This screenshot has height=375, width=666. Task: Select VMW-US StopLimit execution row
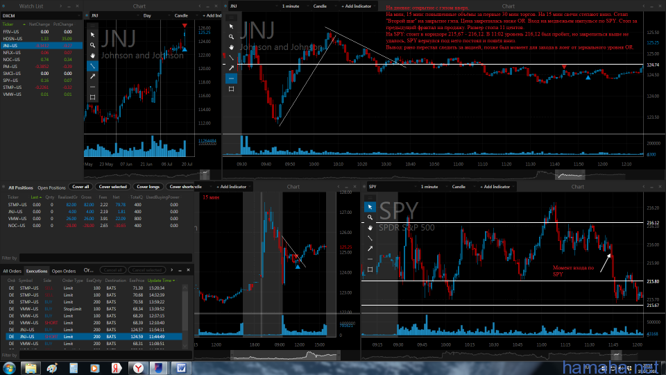(94, 309)
